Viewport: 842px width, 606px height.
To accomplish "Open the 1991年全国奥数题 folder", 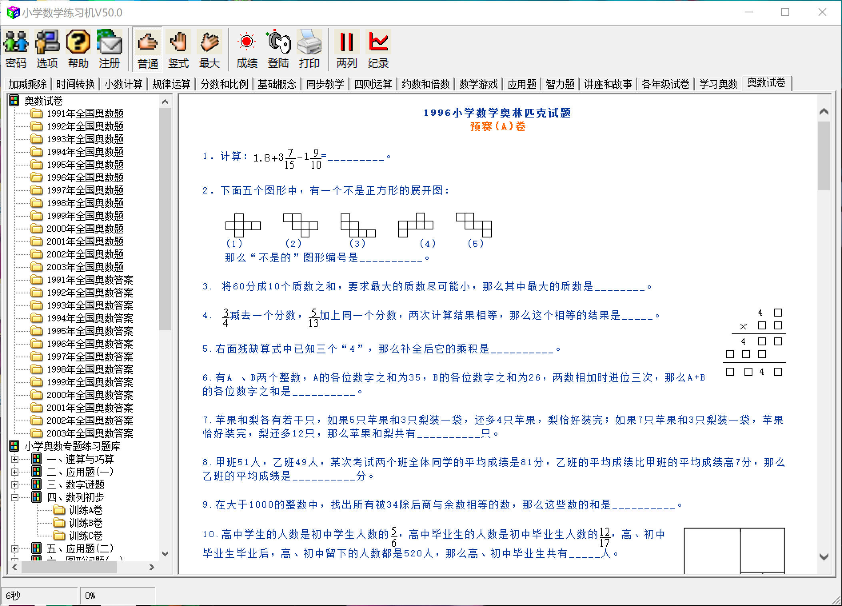I will (x=78, y=113).
